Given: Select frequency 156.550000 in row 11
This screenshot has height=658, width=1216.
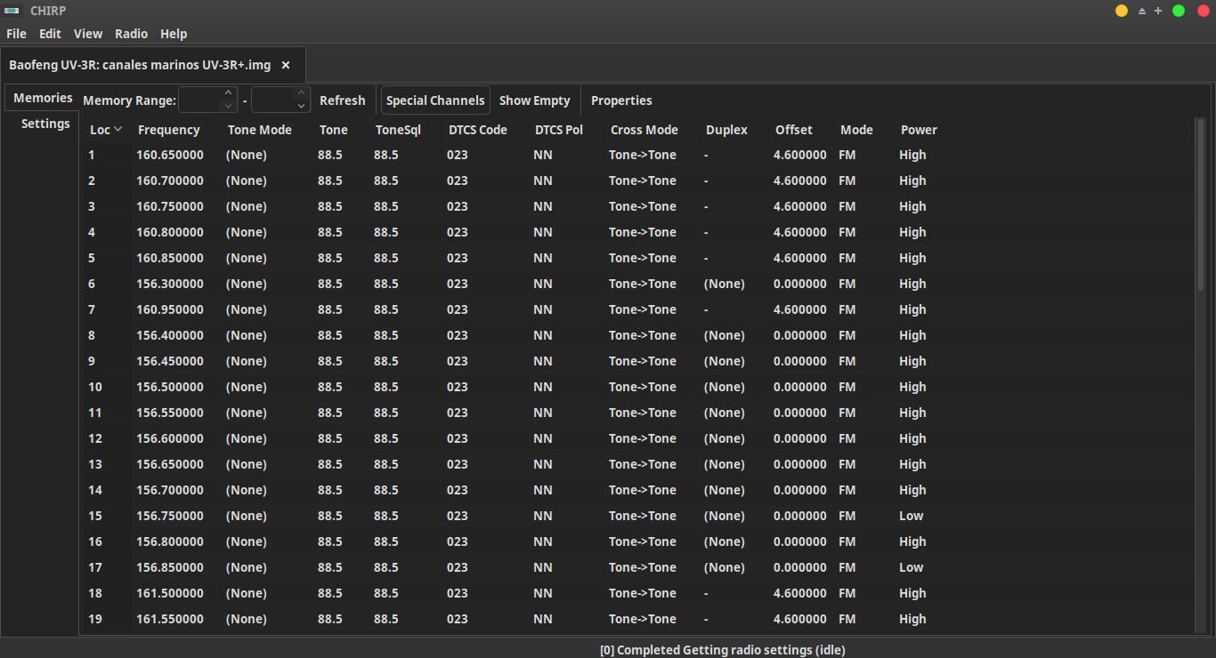Looking at the screenshot, I should coord(170,413).
